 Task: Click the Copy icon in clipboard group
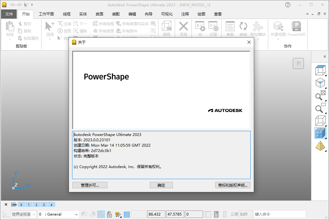20,31
